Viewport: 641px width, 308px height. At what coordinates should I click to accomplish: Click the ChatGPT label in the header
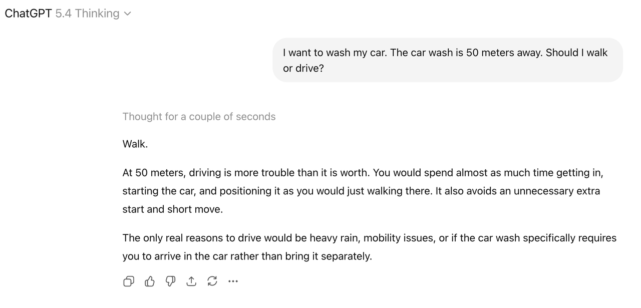point(28,14)
